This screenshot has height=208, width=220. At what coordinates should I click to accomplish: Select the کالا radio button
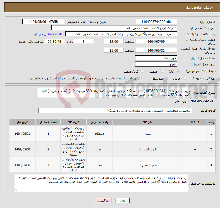point(178,72)
